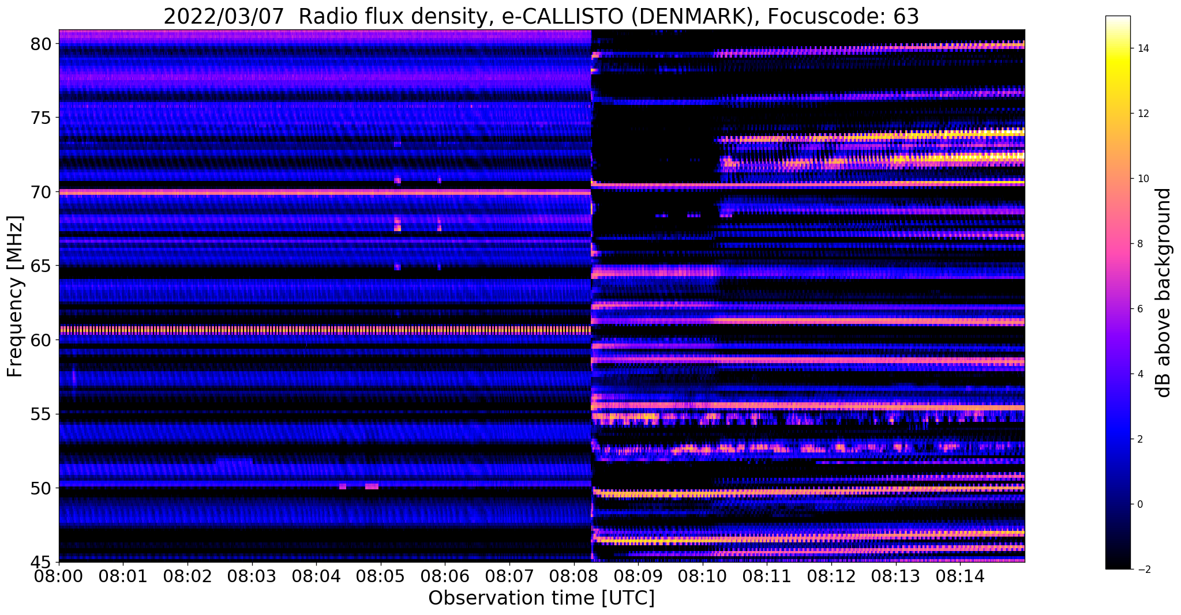
Task: Click the colorbar tick label 6
Action: click(1139, 309)
